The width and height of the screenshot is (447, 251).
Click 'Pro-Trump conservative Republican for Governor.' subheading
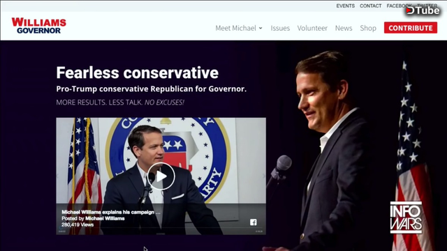(151, 89)
